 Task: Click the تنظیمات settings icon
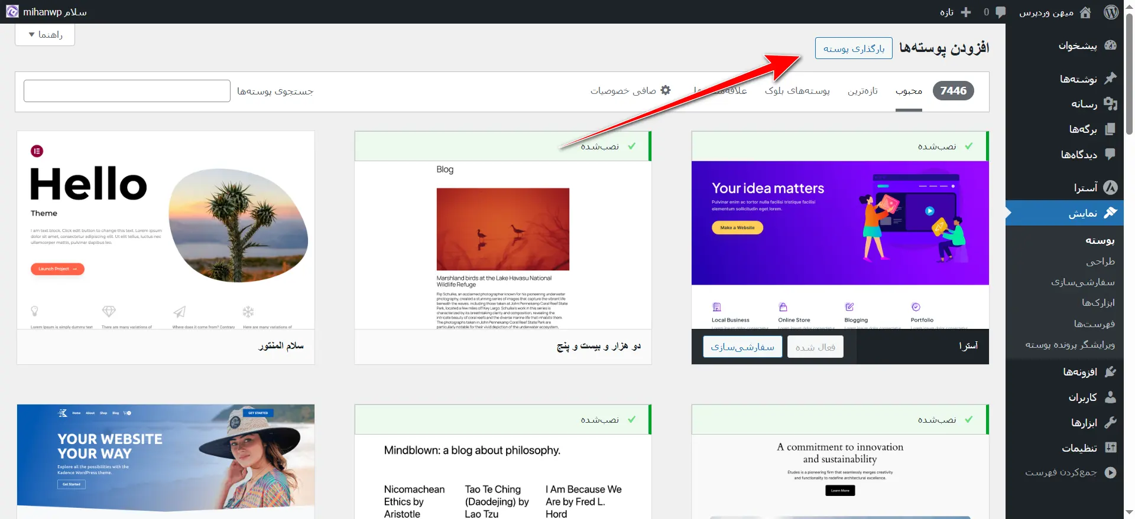1110,448
